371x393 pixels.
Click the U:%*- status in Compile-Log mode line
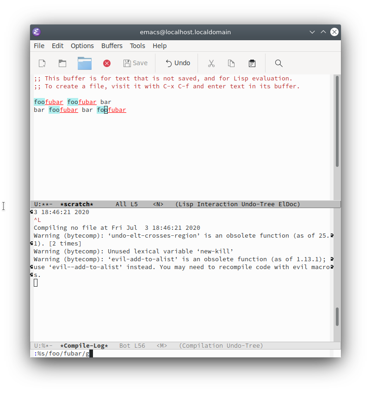(43, 346)
